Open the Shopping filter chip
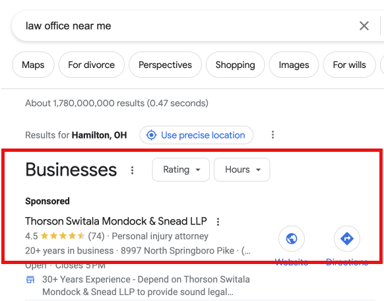This screenshot has width=384, height=301. click(x=235, y=65)
